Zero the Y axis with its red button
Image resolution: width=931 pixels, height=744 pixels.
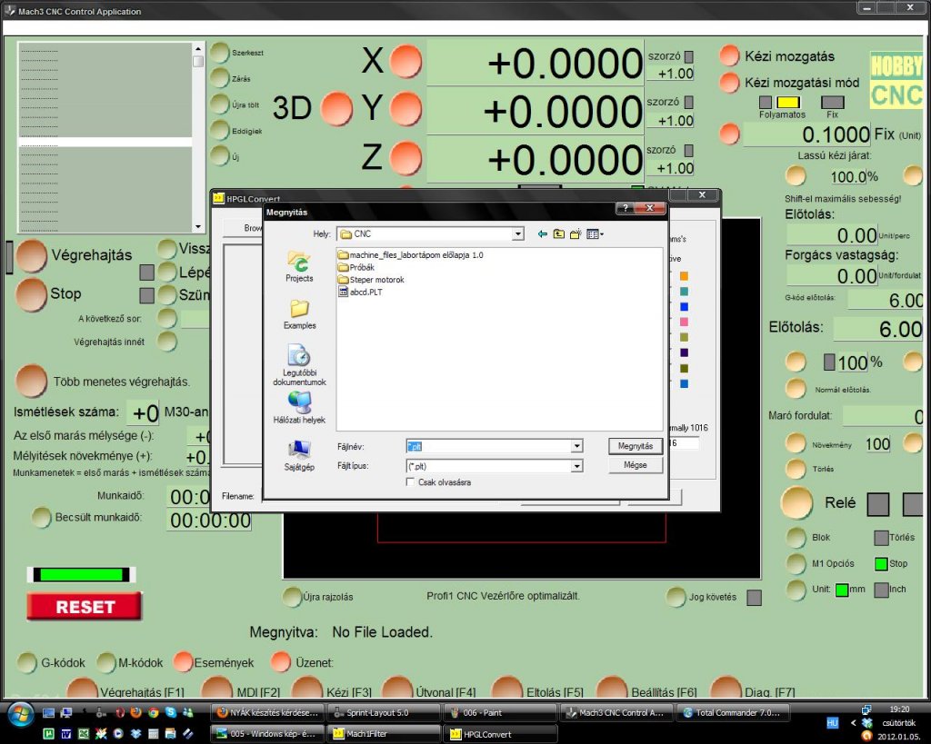click(x=406, y=110)
